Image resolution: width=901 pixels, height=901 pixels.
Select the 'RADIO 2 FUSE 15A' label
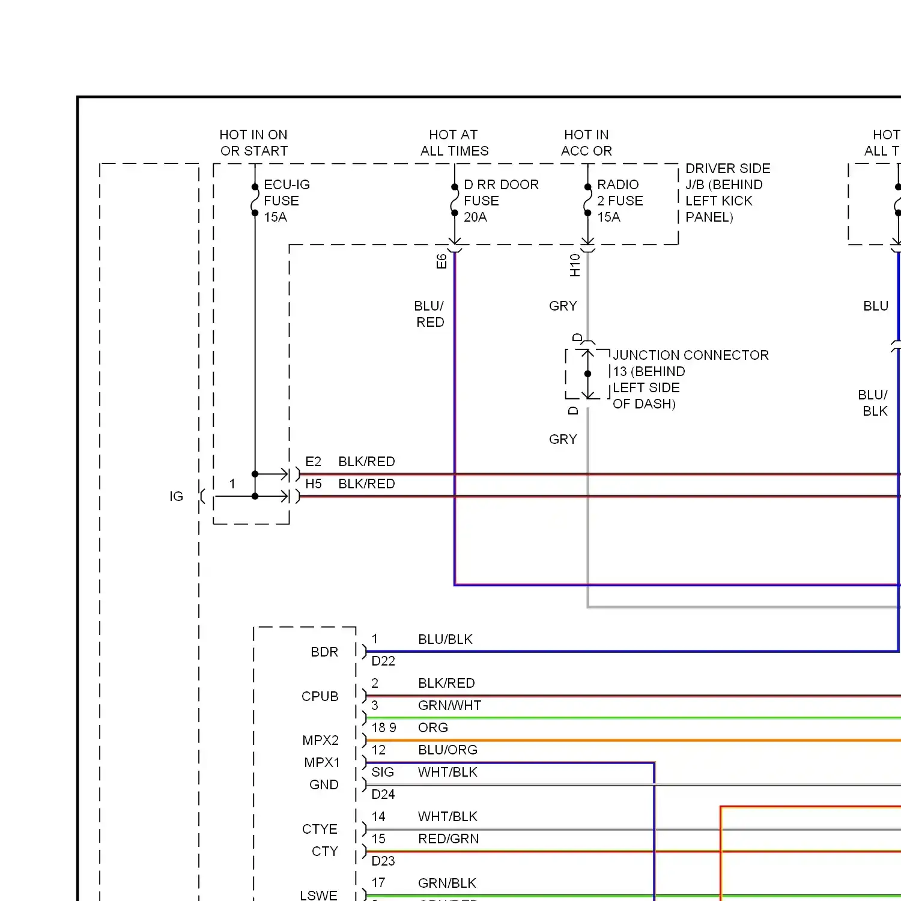click(x=620, y=201)
